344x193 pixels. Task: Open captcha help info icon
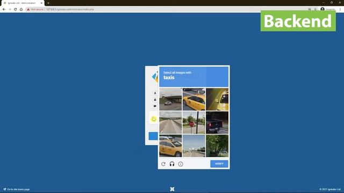coord(181,164)
